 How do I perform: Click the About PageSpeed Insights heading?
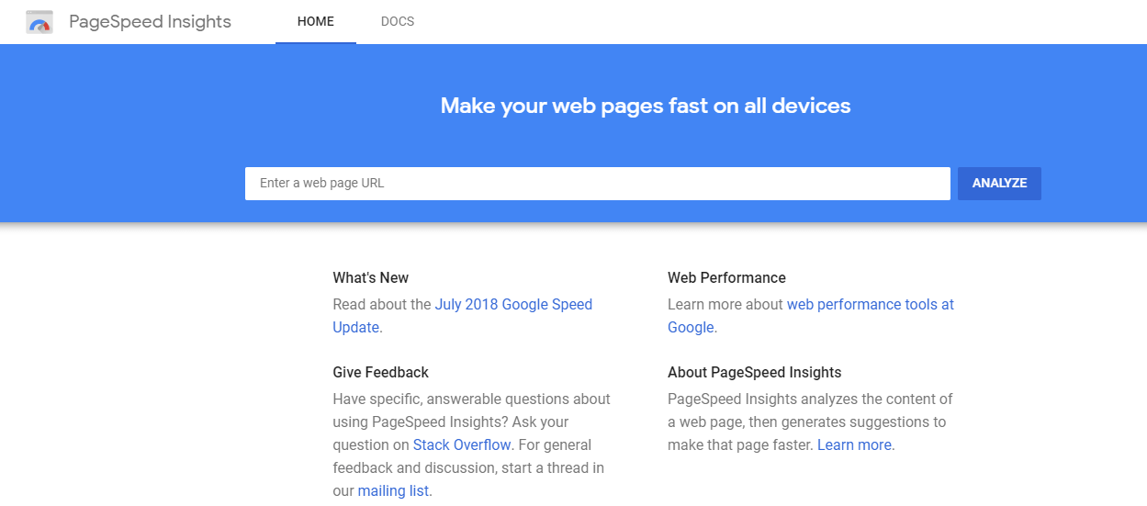pyautogui.click(x=754, y=372)
